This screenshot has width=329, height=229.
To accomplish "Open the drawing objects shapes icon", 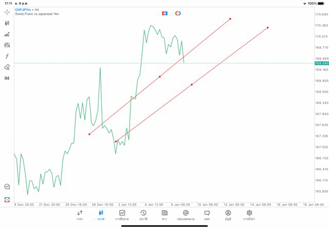I will [x=7, y=67].
